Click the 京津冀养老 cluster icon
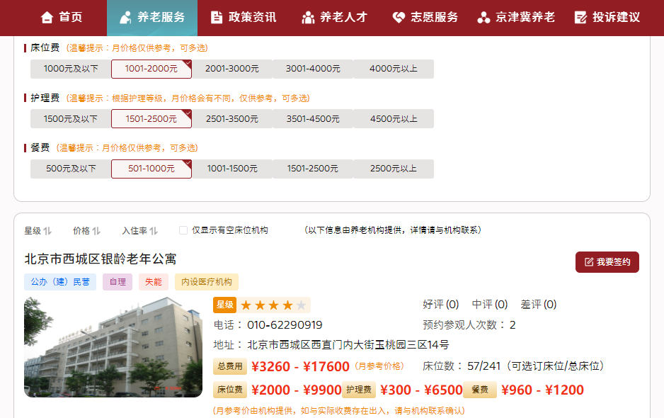The width and height of the screenshot is (664, 418). pyautogui.click(x=483, y=17)
